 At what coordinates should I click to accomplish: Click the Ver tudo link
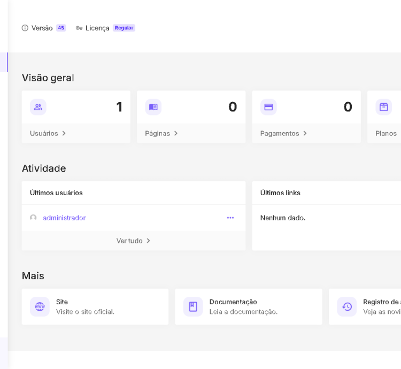pos(133,241)
